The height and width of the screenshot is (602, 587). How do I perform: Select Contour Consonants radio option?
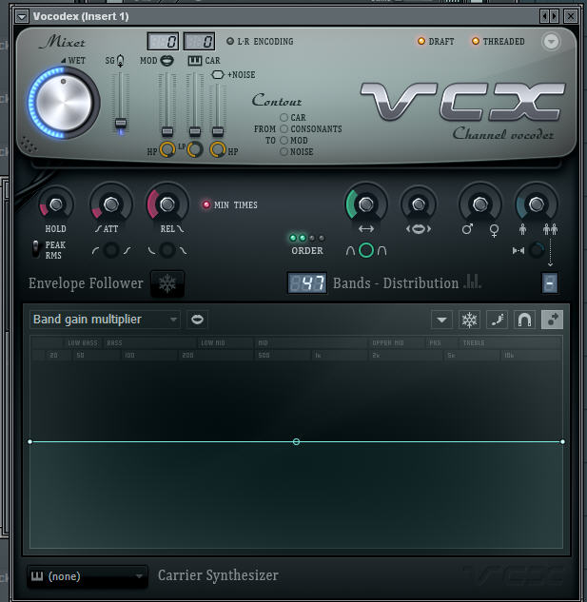tap(284, 129)
